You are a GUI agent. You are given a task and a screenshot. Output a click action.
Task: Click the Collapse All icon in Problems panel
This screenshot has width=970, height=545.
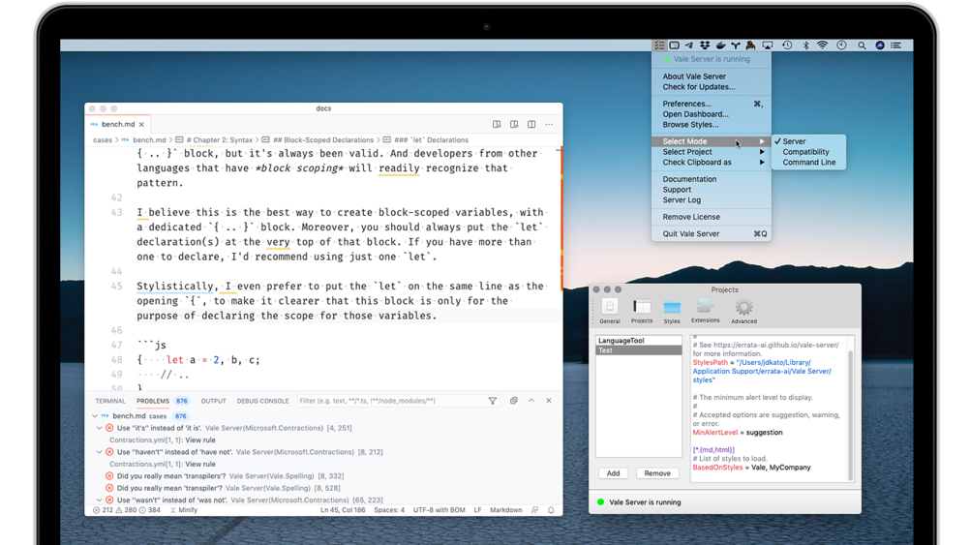click(513, 401)
